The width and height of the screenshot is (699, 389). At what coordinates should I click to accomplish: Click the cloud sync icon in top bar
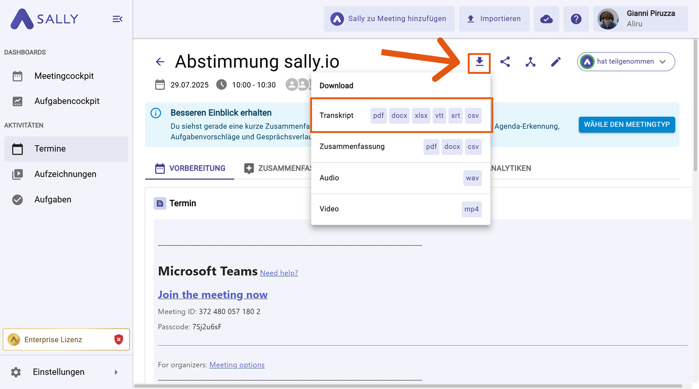tap(546, 19)
